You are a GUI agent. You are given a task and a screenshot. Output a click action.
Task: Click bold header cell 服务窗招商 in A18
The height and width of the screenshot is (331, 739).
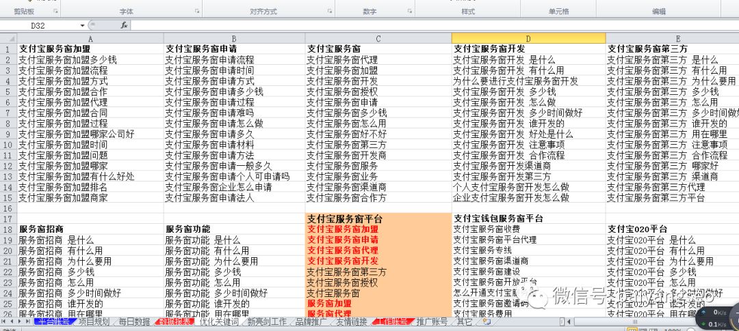[x=90, y=229]
